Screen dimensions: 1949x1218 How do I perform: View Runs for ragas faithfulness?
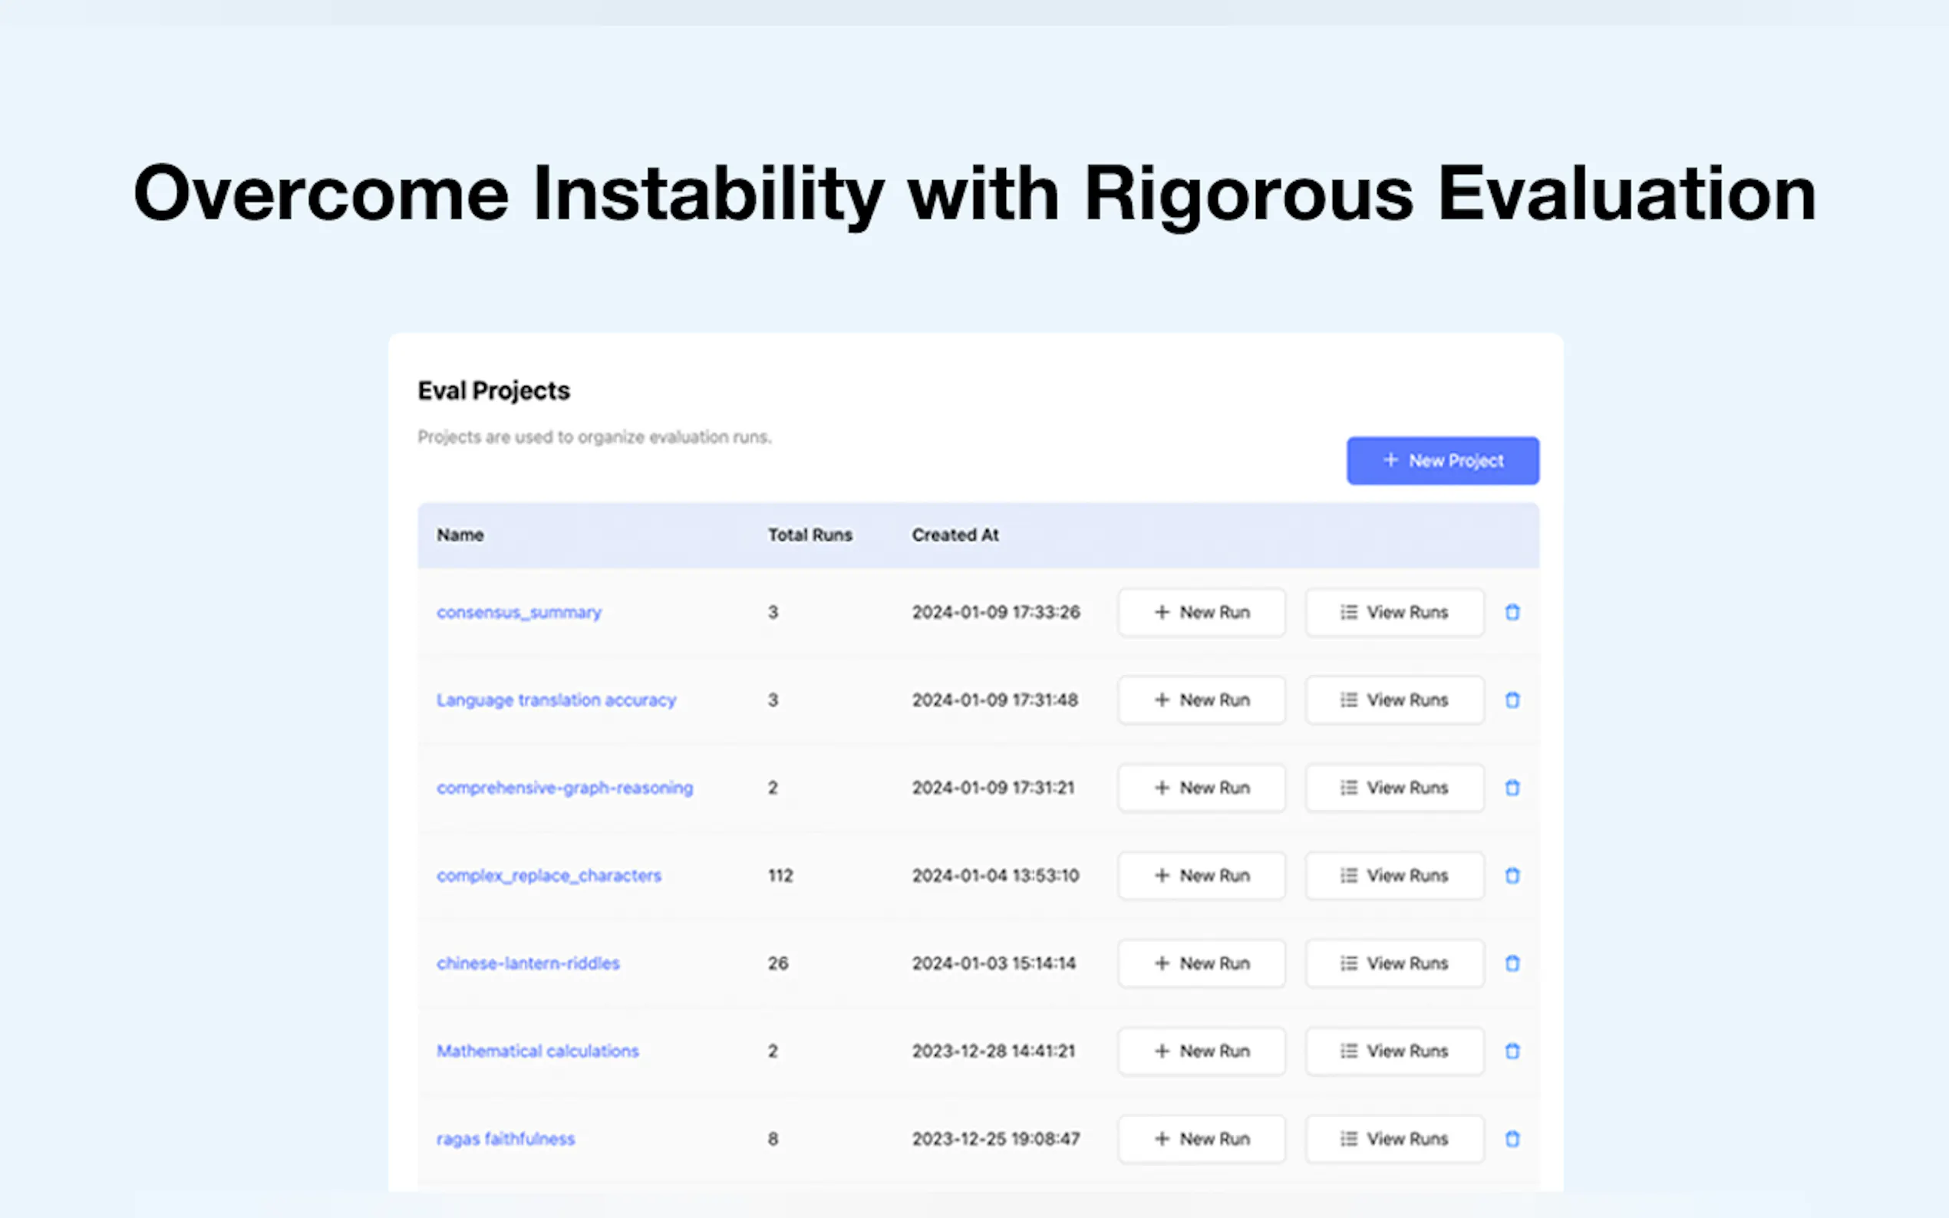[1394, 1139]
